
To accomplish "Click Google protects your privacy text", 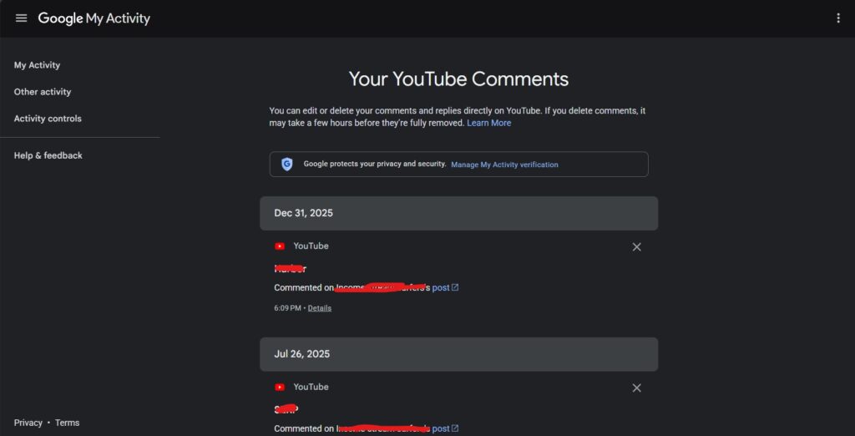I will (375, 164).
